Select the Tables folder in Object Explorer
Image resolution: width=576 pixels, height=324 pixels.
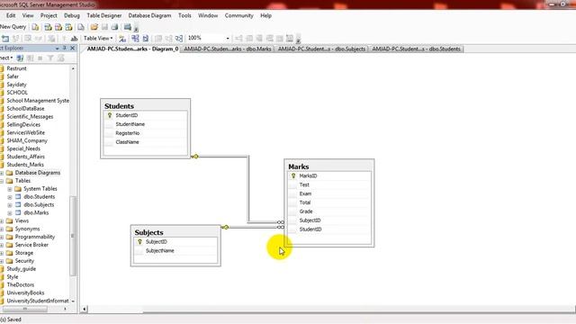pos(22,181)
